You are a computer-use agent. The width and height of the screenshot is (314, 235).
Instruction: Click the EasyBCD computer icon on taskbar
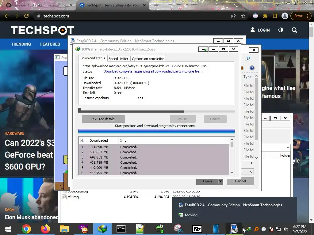pos(234,229)
